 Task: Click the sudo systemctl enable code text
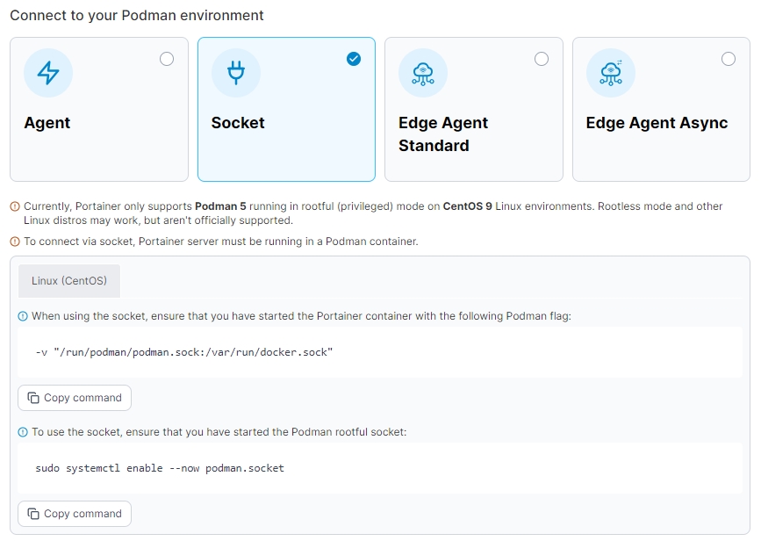[160, 468]
